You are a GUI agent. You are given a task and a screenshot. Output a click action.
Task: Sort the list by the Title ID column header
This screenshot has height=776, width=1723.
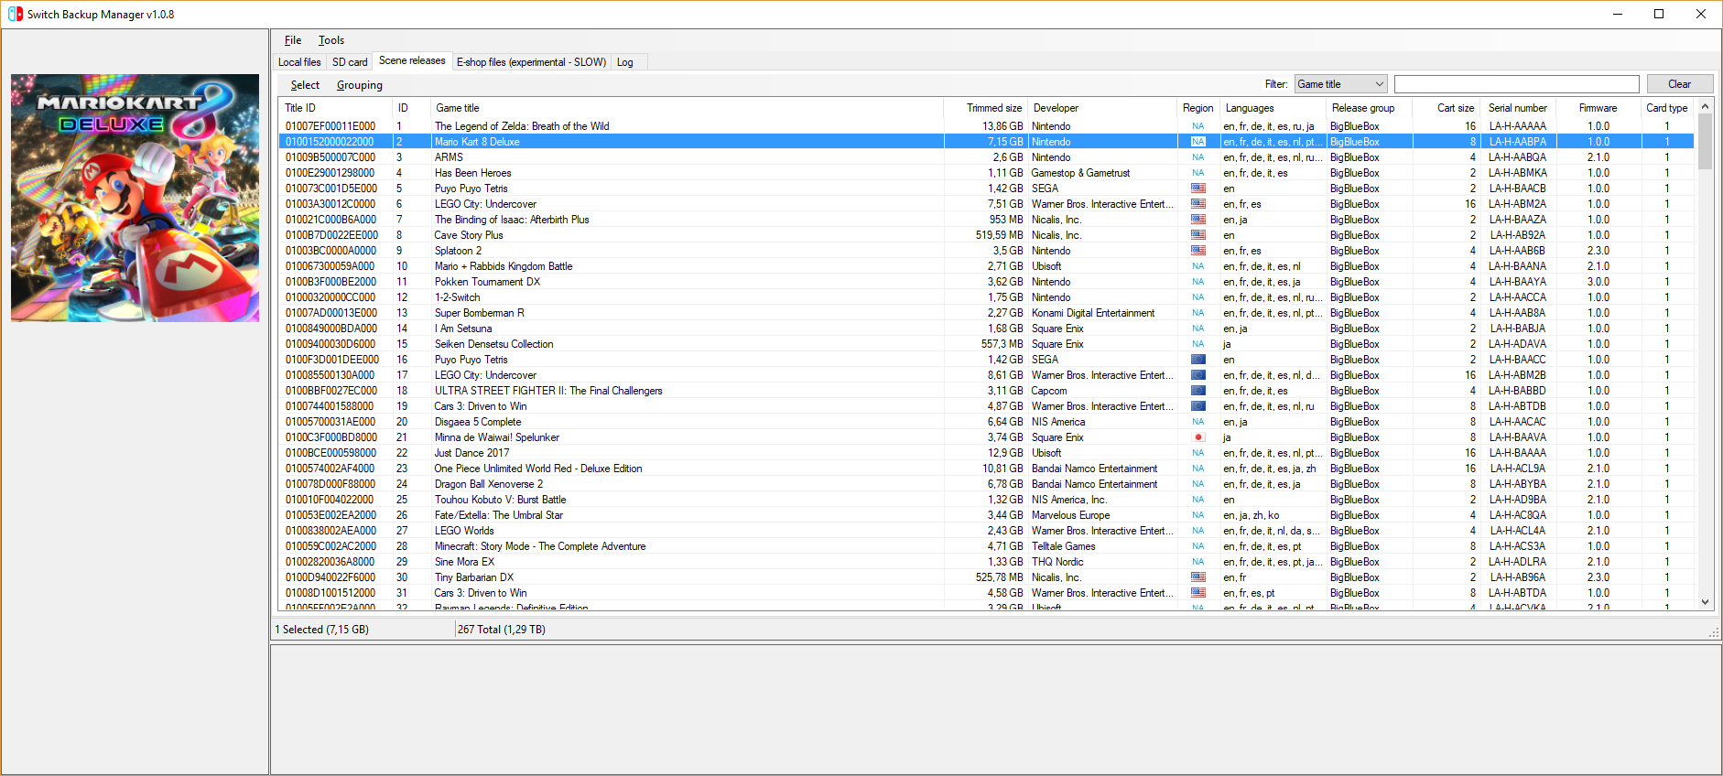click(336, 108)
